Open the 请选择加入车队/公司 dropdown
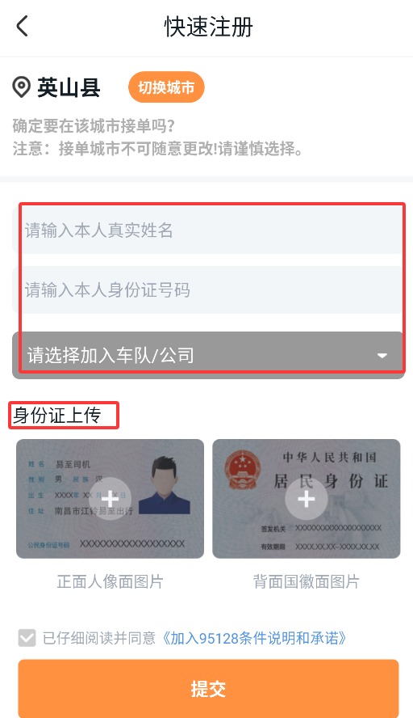Viewport: 413px width, 718px height. [208, 355]
